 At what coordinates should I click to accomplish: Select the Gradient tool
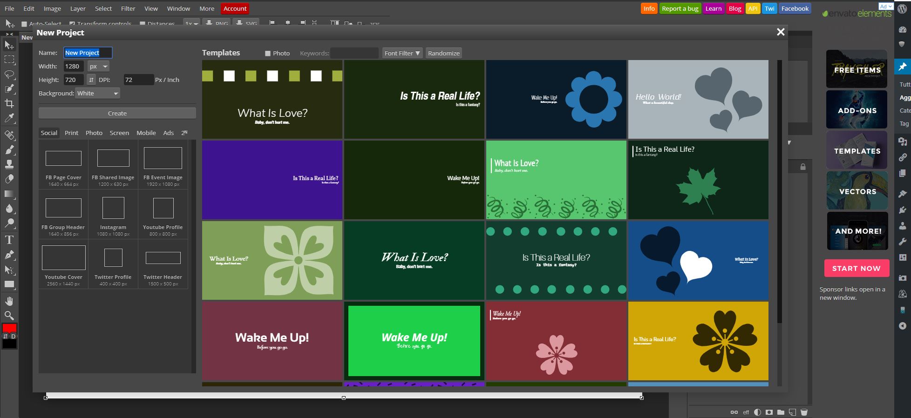pyautogui.click(x=9, y=194)
